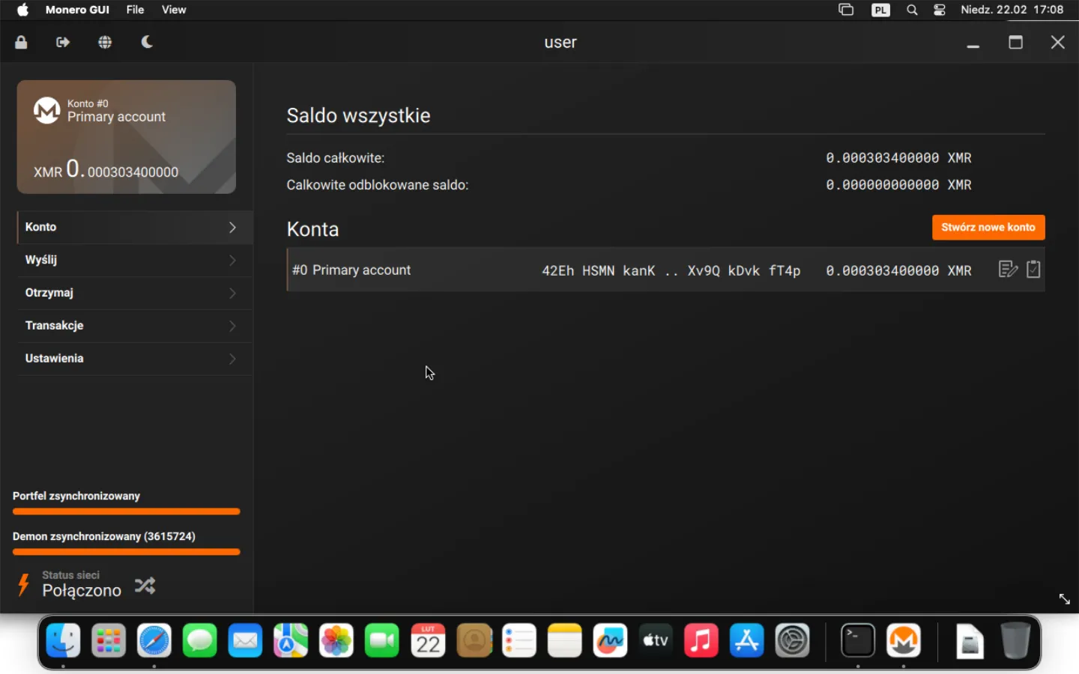Image resolution: width=1079 pixels, height=674 pixels.
Task: Click the Połączono network status text
Action: click(x=82, y=591)
